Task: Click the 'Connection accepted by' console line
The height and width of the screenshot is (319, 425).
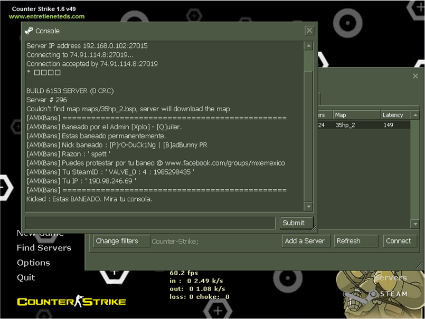Action: 92,64
